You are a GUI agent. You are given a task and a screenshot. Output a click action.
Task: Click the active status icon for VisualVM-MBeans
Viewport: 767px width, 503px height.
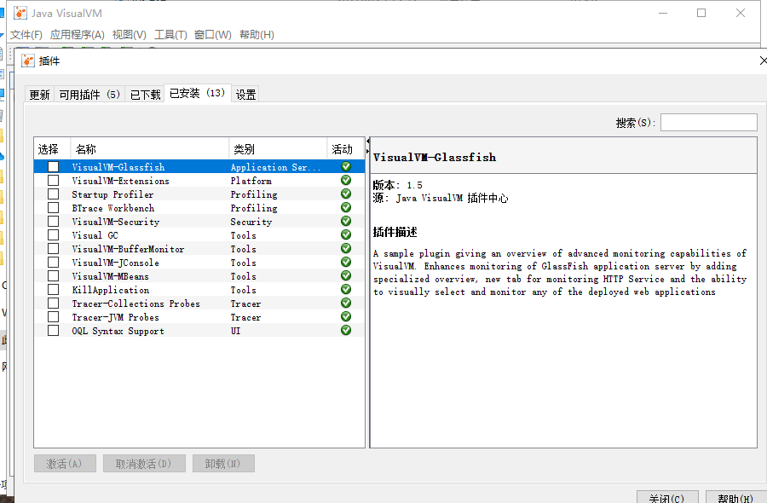tap(346, 276)
